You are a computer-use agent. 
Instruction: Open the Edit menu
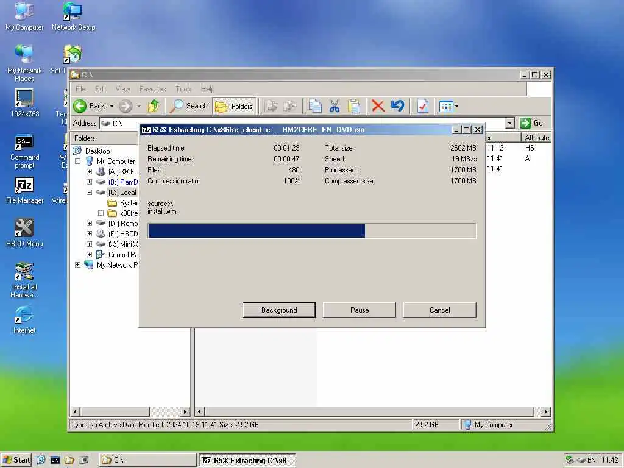(101, 89)
